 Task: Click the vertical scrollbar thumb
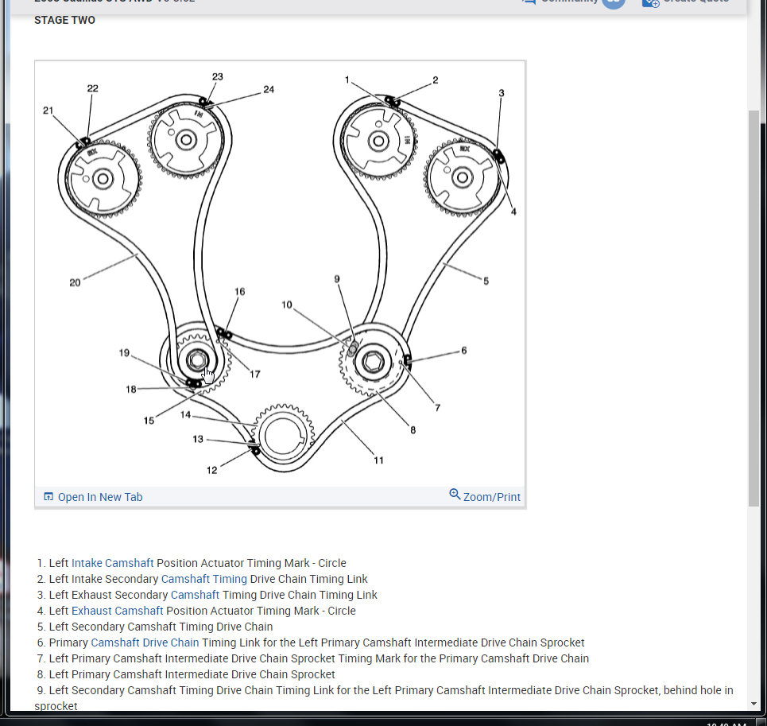tap(753, 309)
